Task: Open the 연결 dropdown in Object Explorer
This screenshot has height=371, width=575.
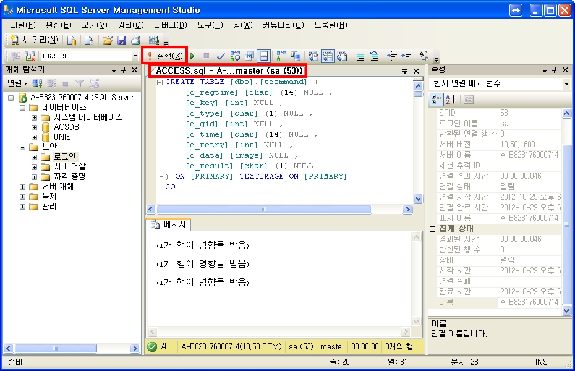Action: (17, 83)
